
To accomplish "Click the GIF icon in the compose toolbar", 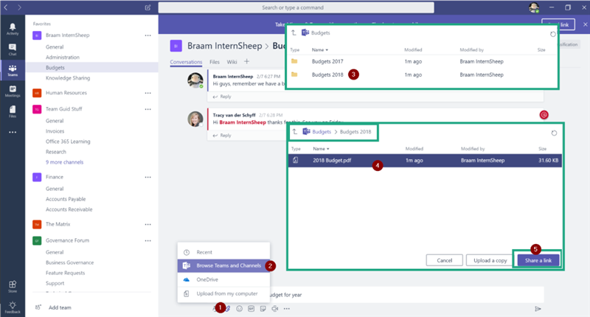I will coord(251,309).
